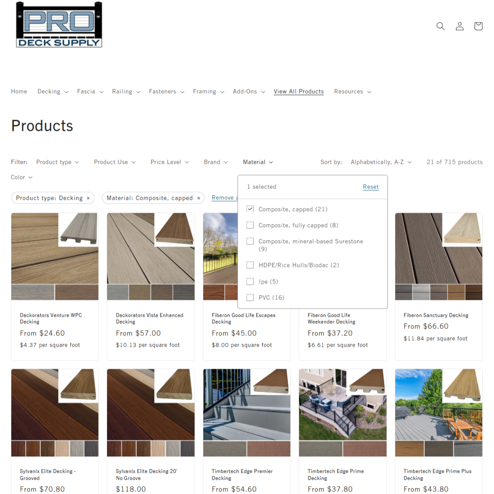This screenshot has height=494, width=494.
Task: Open the Fascia menu
Action: point(90,91)
